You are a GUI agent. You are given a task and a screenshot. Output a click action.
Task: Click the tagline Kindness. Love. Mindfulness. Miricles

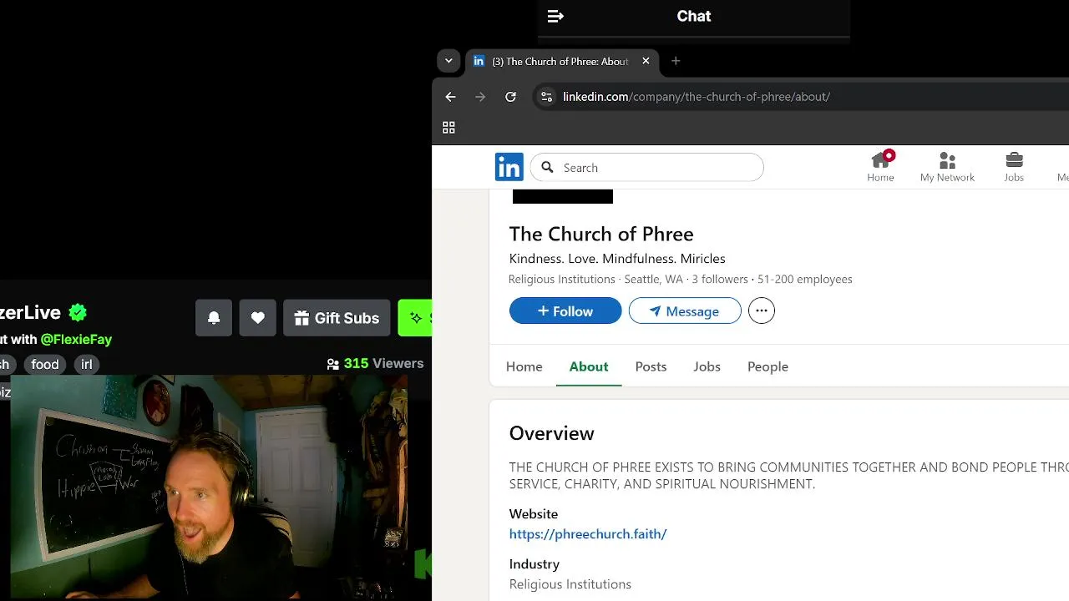(617, 259)
